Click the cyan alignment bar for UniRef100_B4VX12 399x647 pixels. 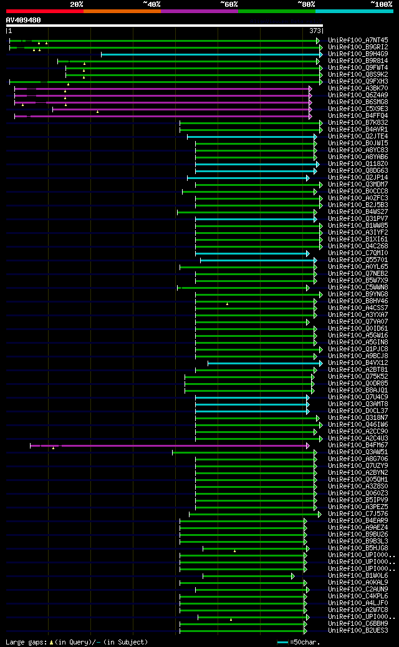pyautogui.click(x=264, y=363)
